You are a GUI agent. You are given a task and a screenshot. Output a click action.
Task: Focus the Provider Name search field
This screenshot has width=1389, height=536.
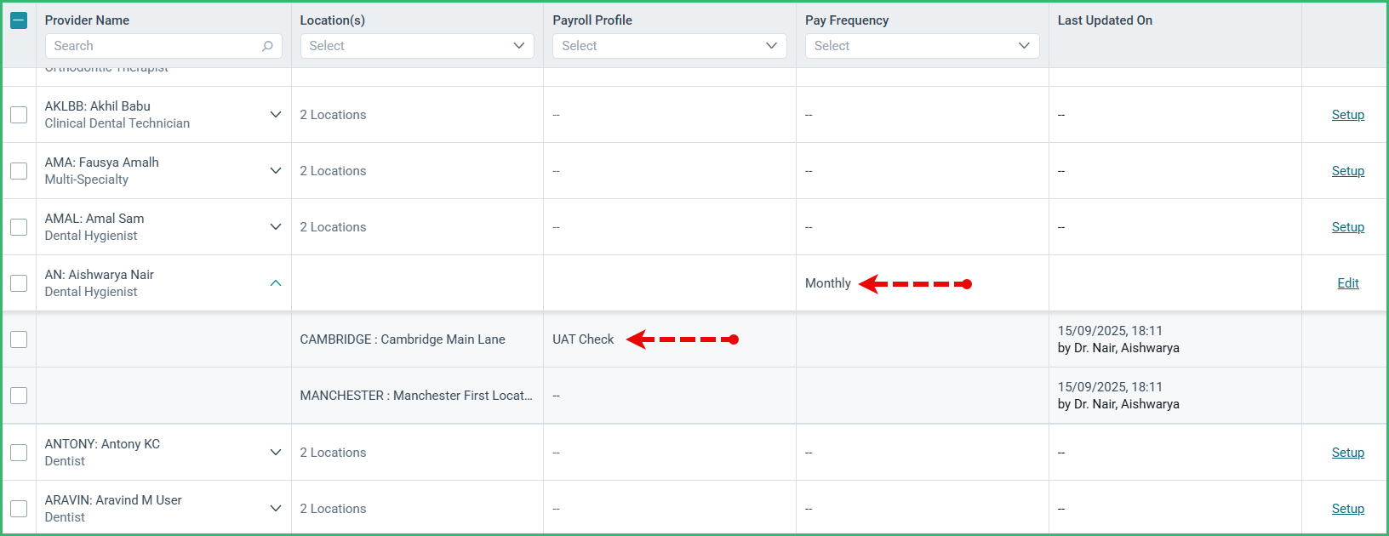tap(163, 46)
